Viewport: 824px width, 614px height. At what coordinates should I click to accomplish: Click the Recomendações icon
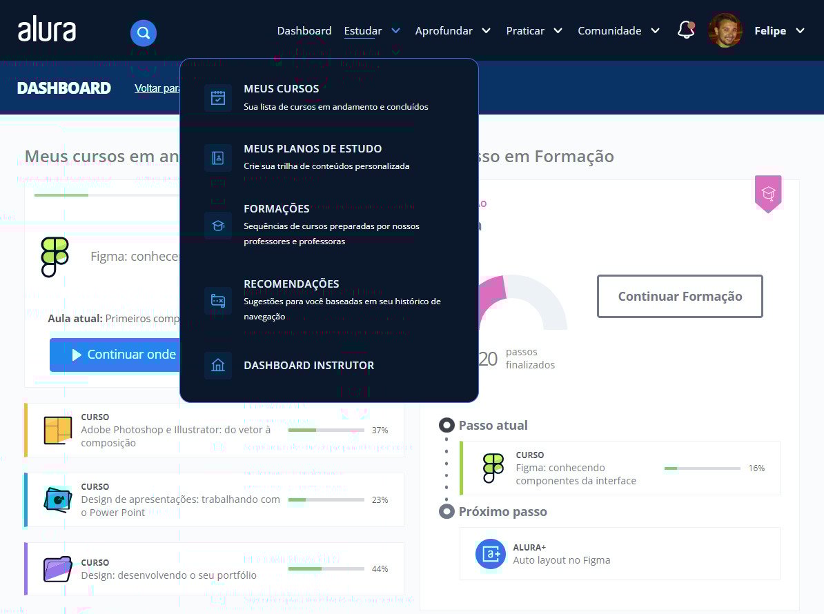218,300
